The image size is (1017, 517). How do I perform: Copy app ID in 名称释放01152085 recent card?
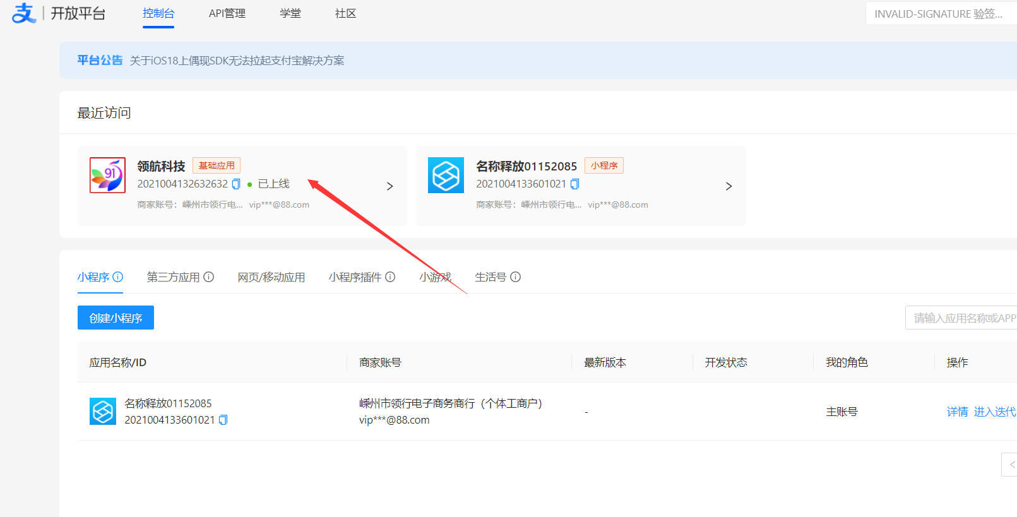(x=574, y=184)
